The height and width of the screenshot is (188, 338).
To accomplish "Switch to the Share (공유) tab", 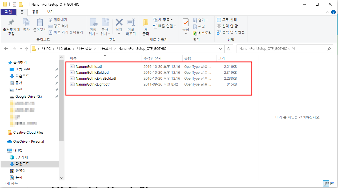I will (35, 12).
